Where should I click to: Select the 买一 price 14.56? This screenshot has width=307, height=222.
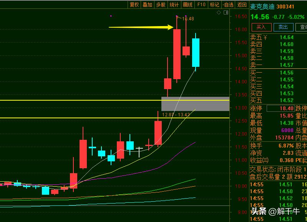[286, 73]
